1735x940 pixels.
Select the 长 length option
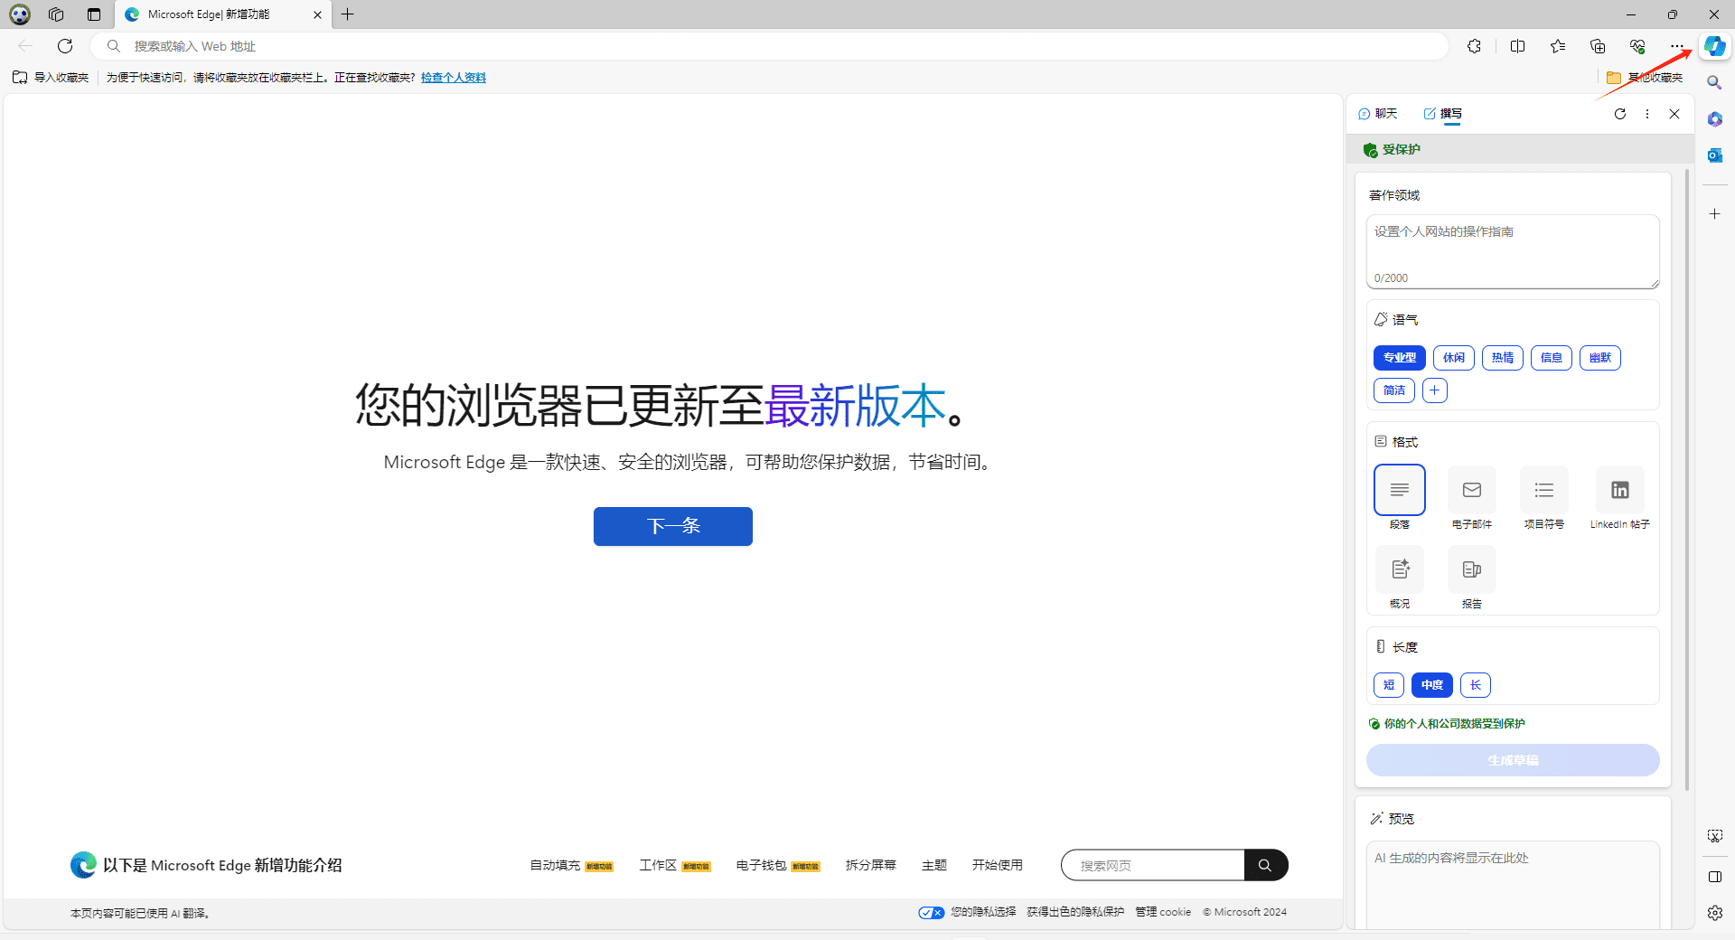1476,685
